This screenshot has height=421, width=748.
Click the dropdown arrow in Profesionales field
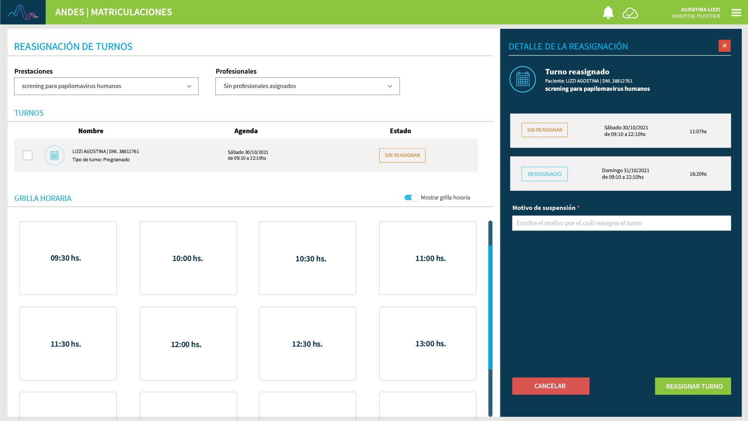click(x=390, y=86)
